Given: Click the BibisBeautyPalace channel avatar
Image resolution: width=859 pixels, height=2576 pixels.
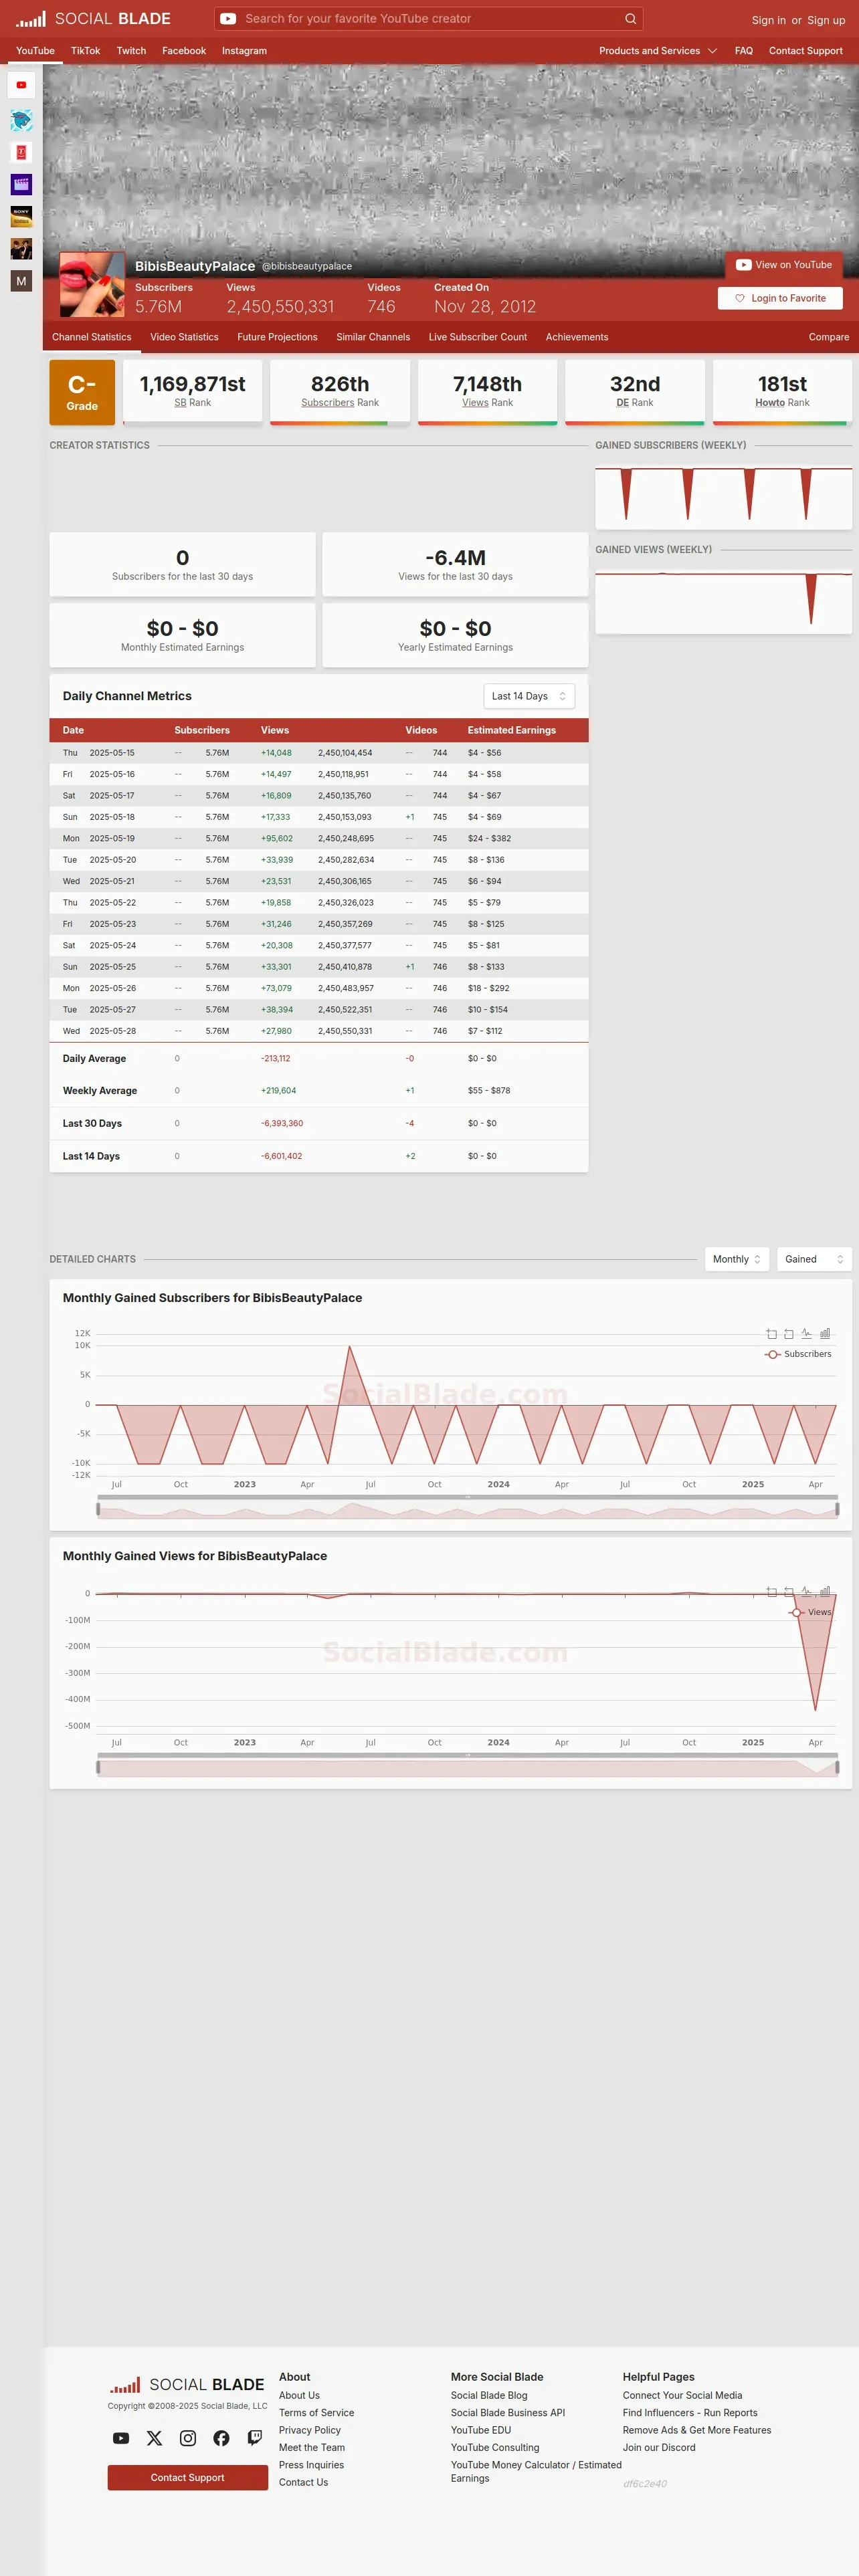Looking at the screenshot, I should (92, 284).
